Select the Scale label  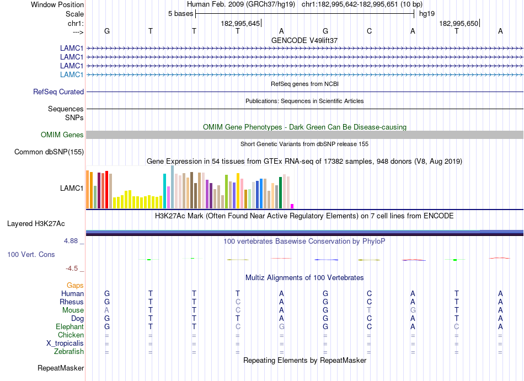74,14
